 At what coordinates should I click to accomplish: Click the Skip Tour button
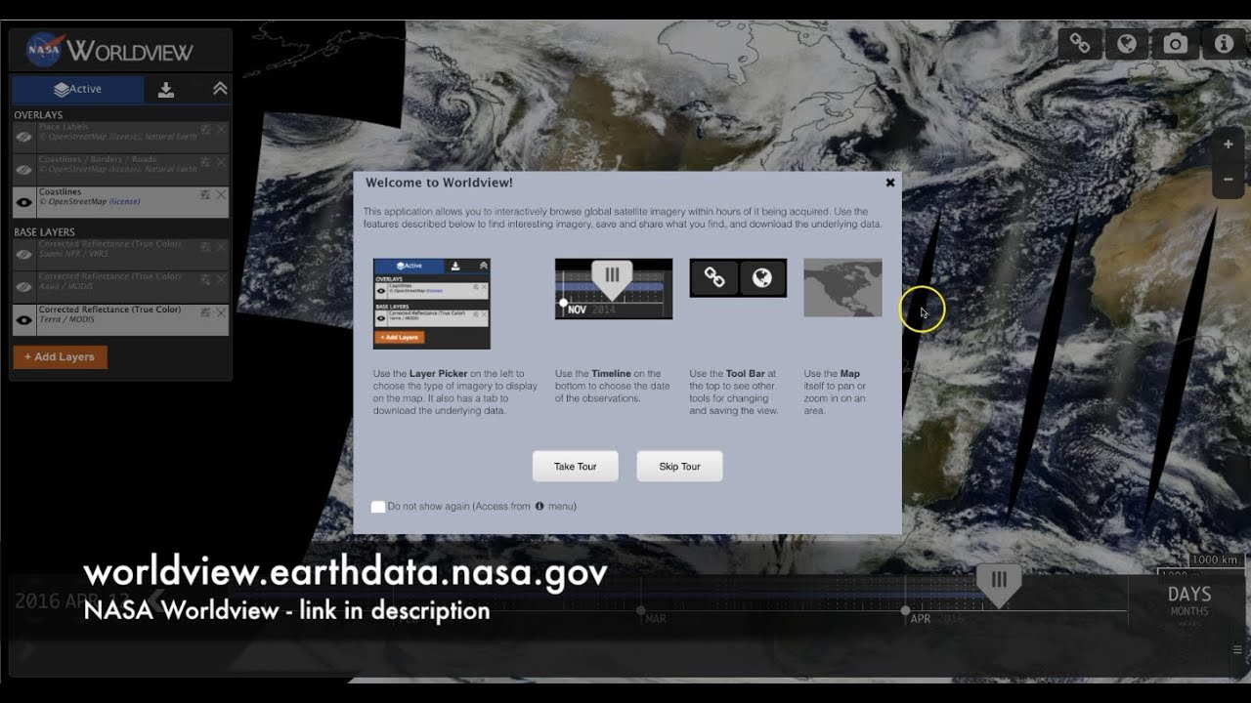679,467
